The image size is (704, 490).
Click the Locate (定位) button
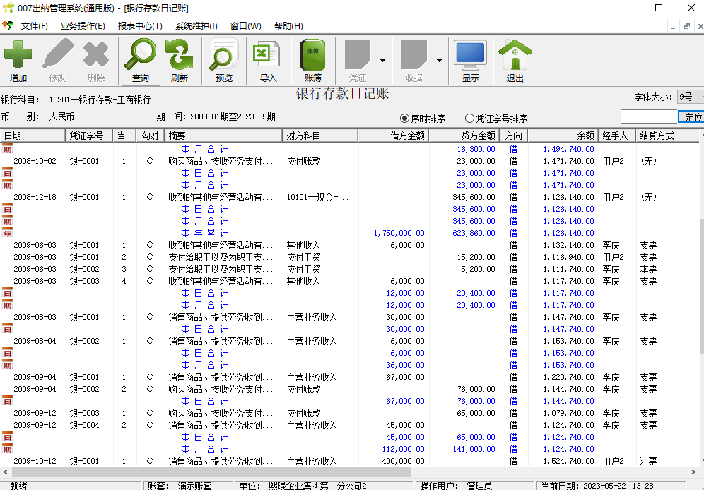[691, 117]
